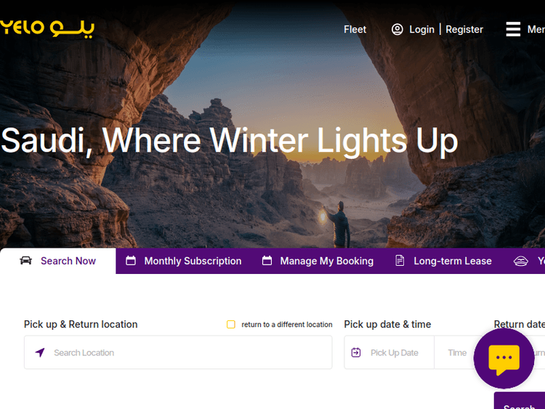Image resolution: width=545 pixels, height=409 pixels.
Task: Open the pick up Time dropdown
Action: 457,353
